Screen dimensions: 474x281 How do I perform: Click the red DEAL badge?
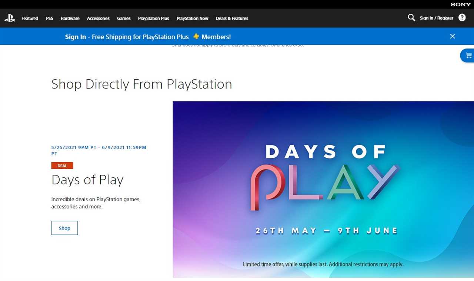coord(62,165)
